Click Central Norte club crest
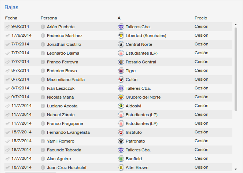The height and width of the screenshot is (173, 243). pyautogui.click(x=121, y=44)
